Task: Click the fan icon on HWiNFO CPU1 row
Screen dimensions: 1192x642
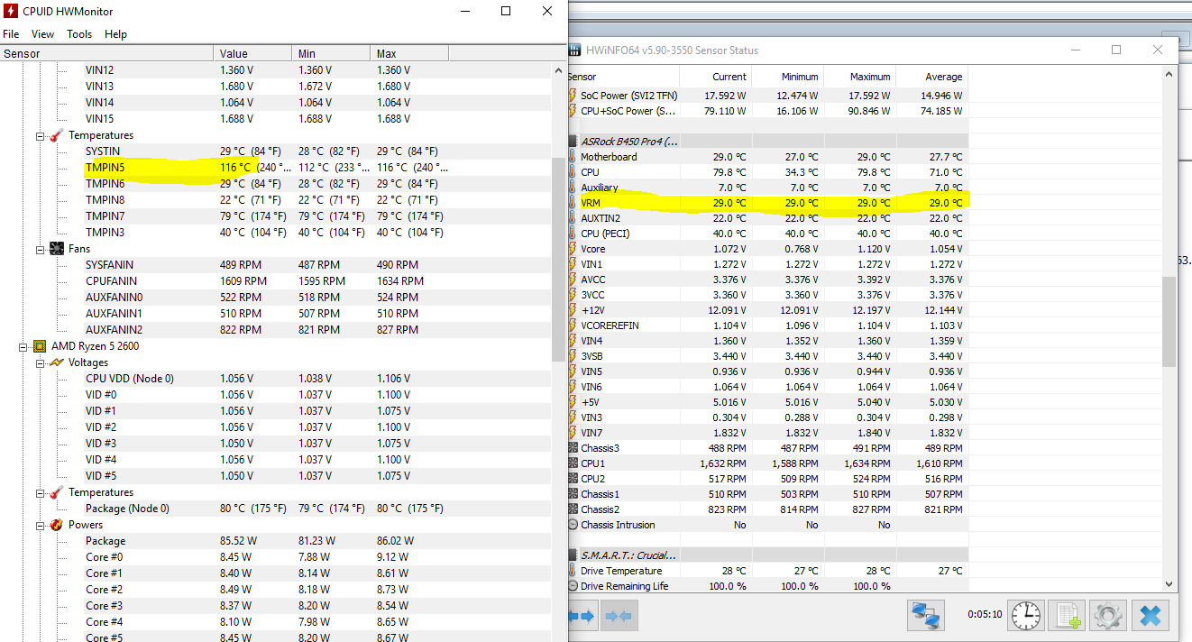Action: point(573,463)
